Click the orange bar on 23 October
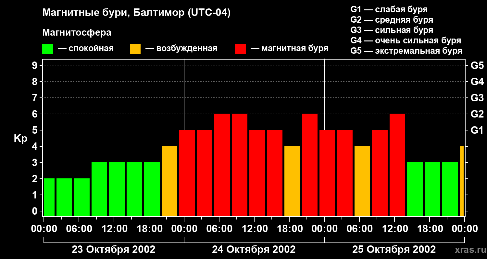 tap(169, 181)
